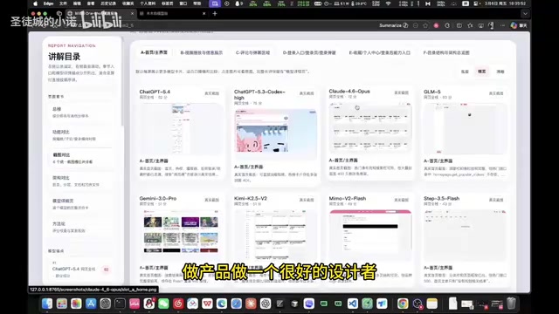
Task: Open Finder from the dock
Action: pyautogui.click(x=47, y=304)
